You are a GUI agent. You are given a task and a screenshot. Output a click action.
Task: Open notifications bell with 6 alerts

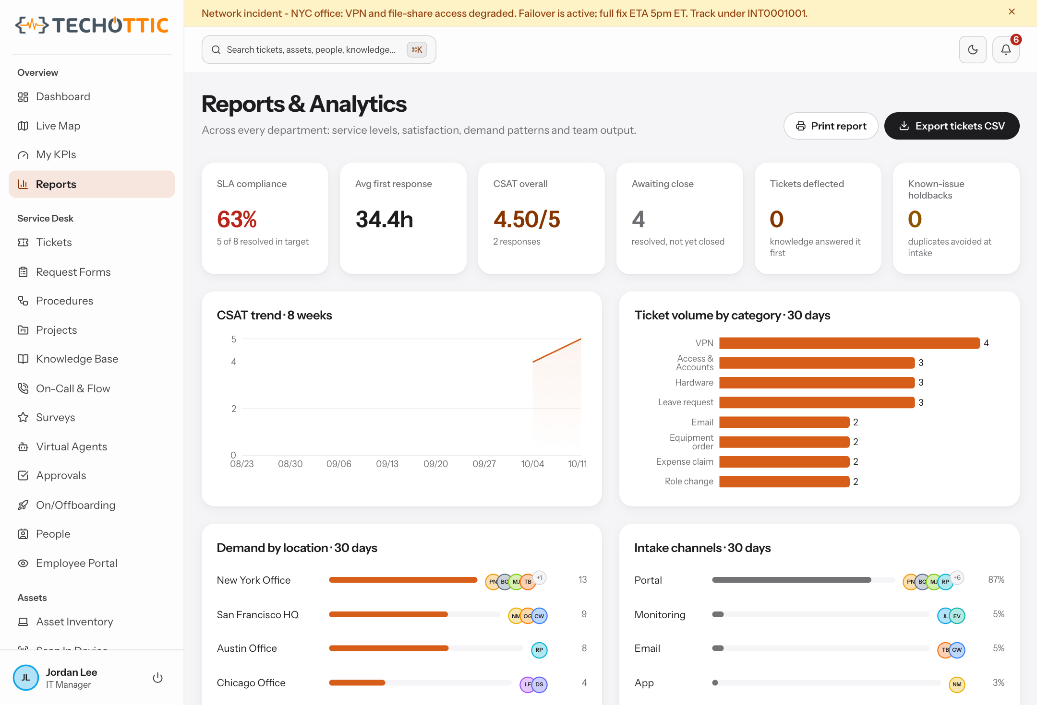pyautogui.click(x=1006, y=49)
